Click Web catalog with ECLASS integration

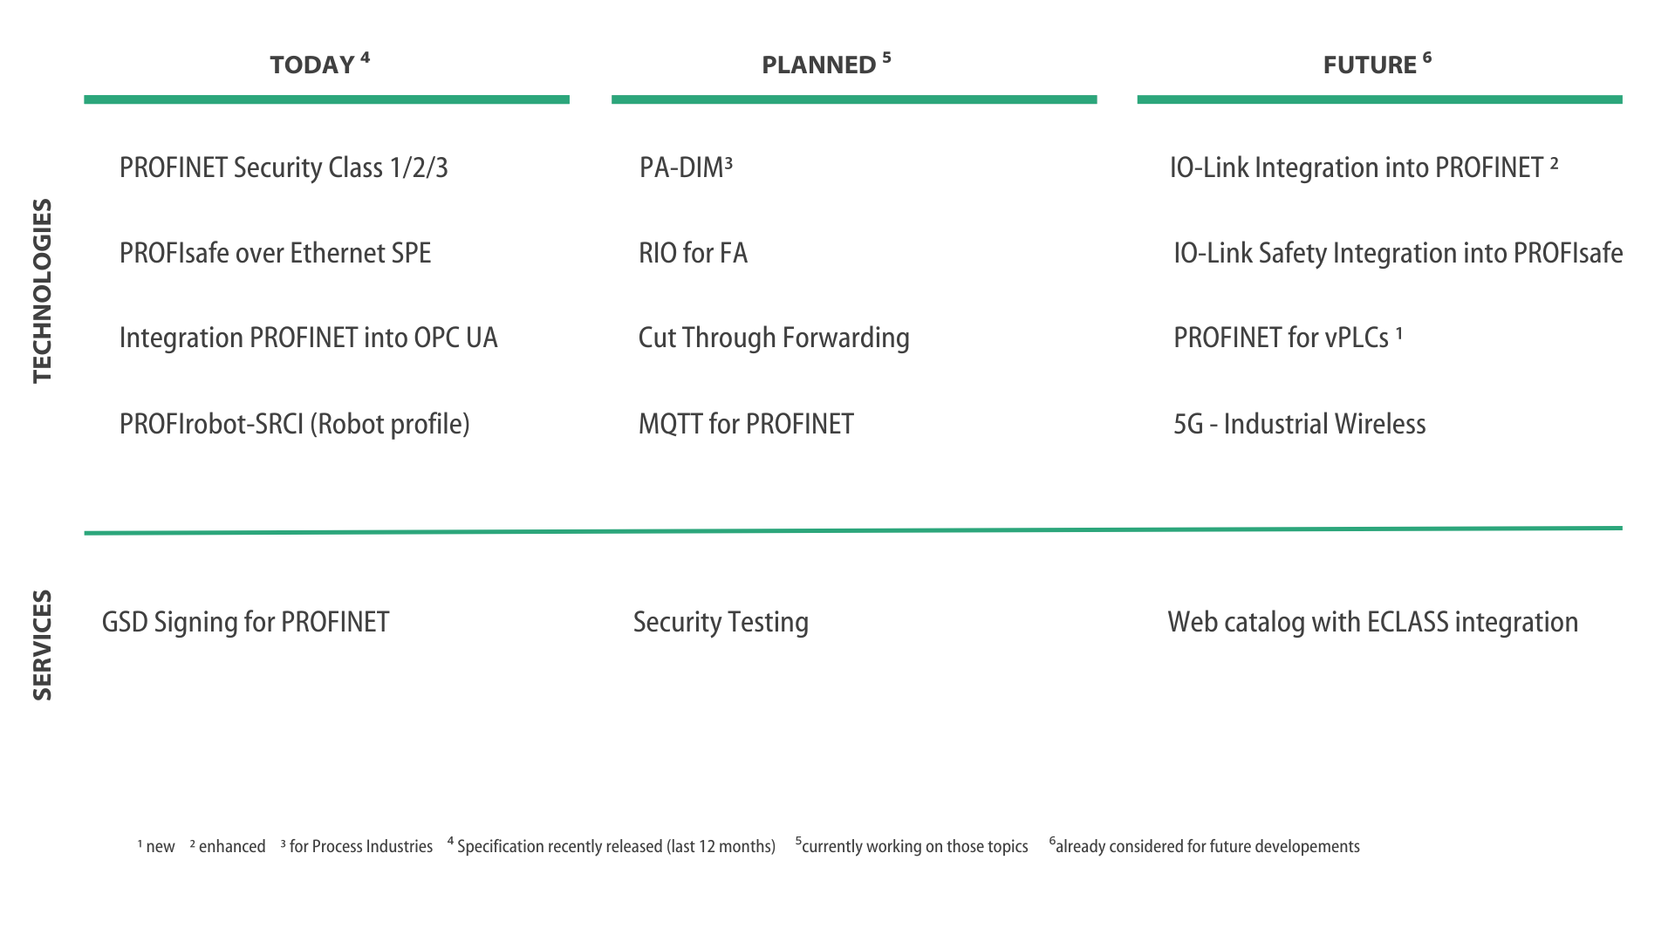tap(1372, 622)
